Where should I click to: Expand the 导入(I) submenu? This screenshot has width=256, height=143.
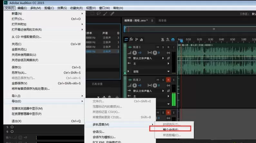tap(44, 96)
